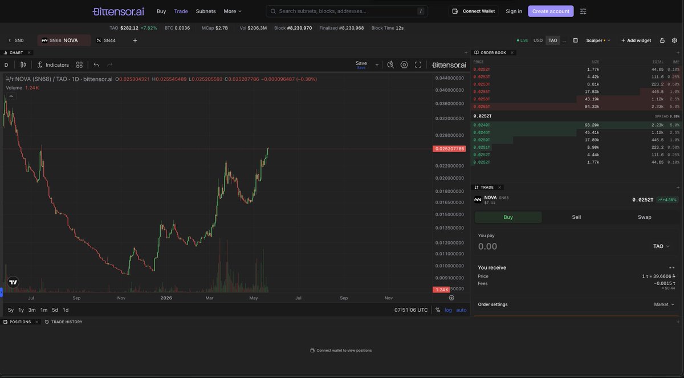Toggle the layout lock icon

(x=662, y=40)
